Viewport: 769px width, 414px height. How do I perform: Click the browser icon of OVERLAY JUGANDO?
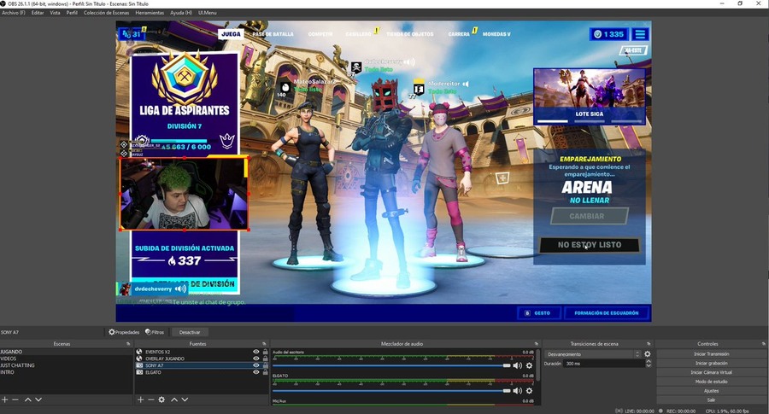click(x=139, y=359)
